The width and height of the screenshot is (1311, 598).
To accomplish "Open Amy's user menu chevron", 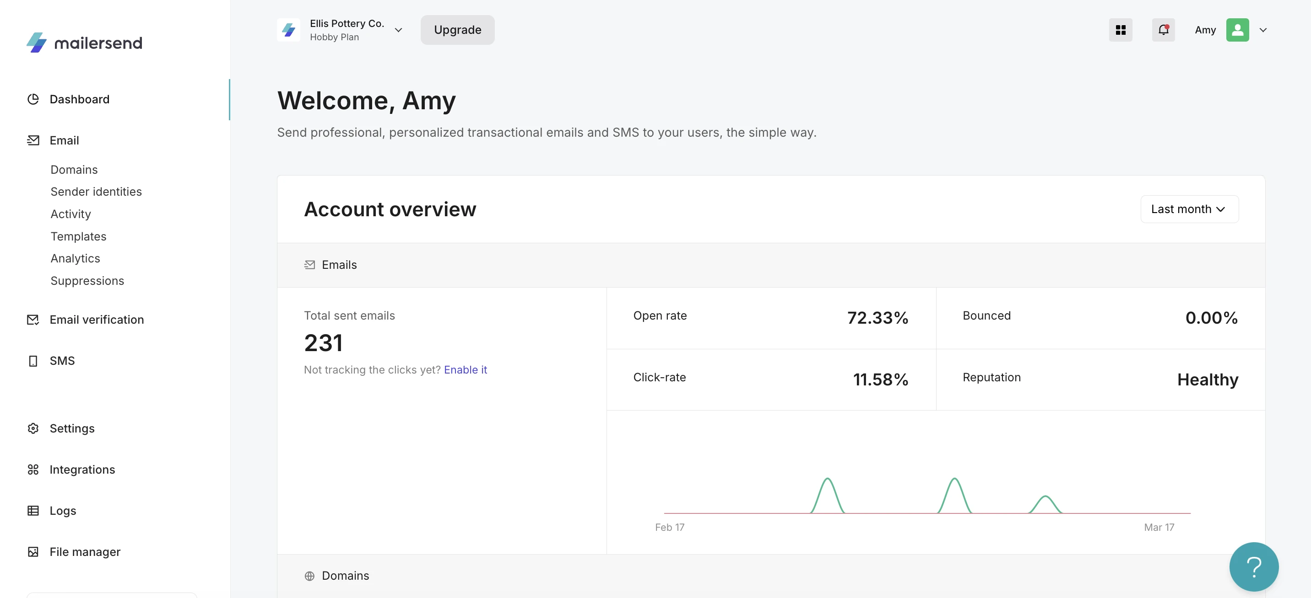I will 1262,30.
